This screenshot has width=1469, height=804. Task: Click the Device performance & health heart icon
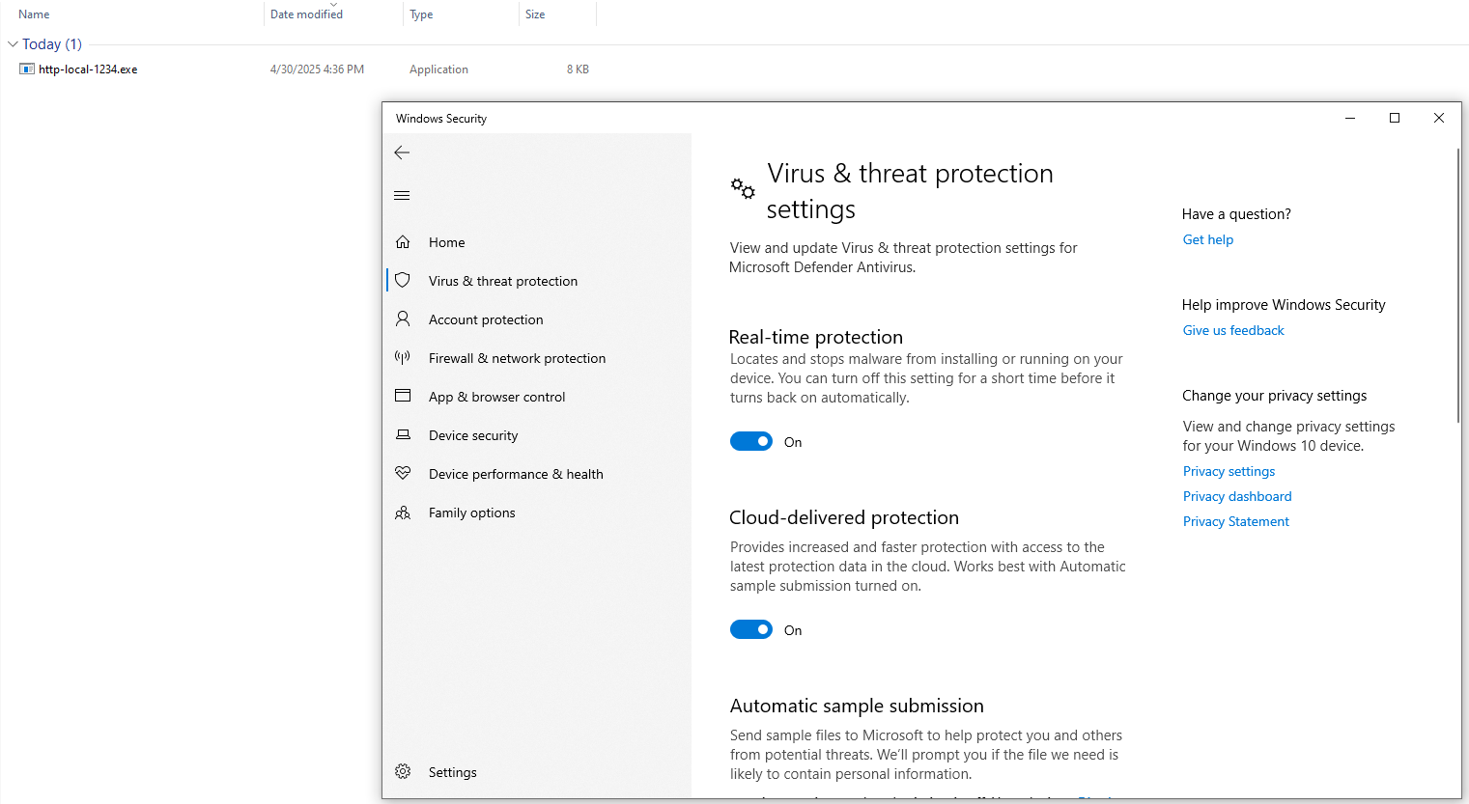coord(403,473)
